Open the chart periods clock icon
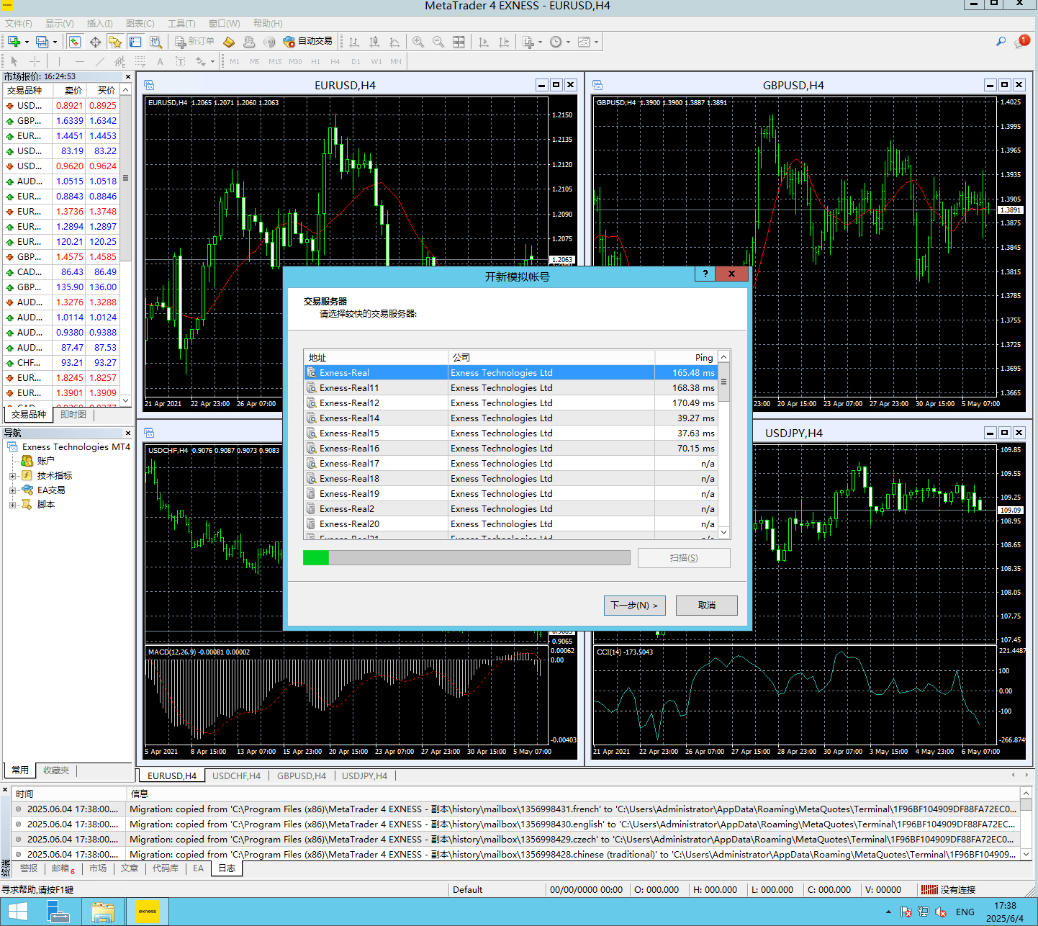1038x926 pixels. coord(556,42)
